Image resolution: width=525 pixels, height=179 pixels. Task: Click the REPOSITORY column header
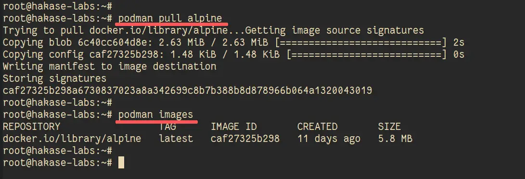point(31,127)
